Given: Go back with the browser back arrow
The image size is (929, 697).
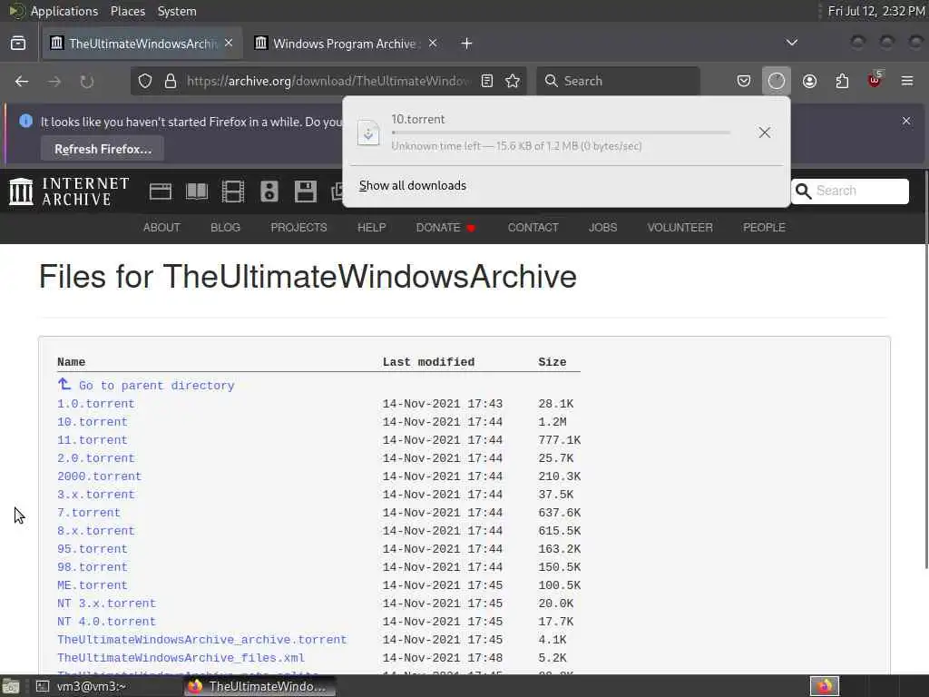Looking at the screenshot, I should [x=22, y=81].
